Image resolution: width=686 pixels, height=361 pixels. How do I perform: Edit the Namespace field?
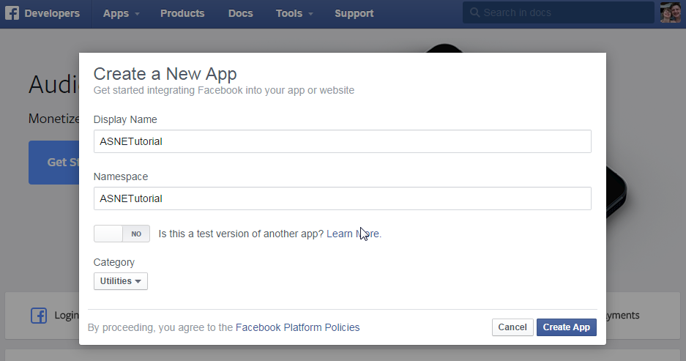342,198
